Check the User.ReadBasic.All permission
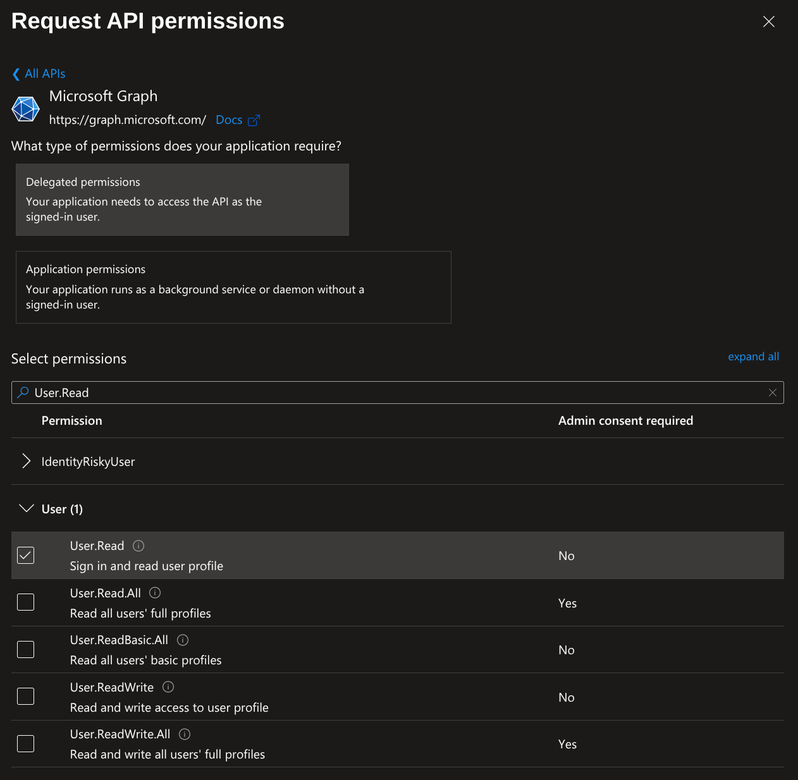The width and height of the screenshot is (798, 780). click(x=25, y=649)
